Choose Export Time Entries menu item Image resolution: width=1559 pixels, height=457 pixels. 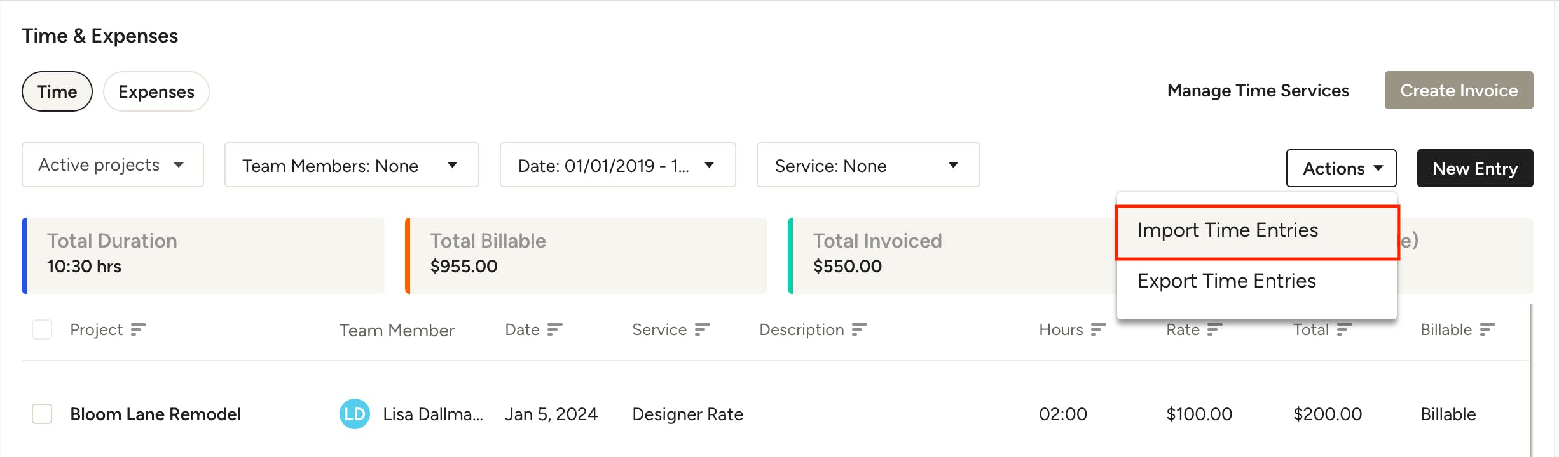click(x=1257, y=281)
